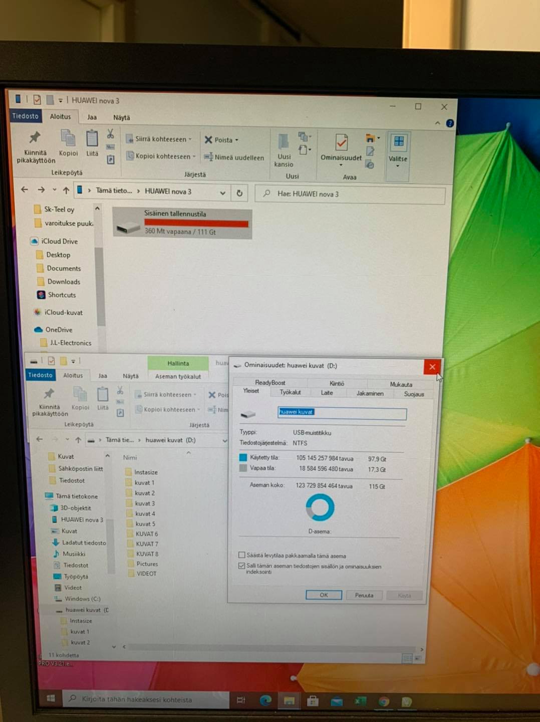Click the taskbar search box

(x=146, y=699)
